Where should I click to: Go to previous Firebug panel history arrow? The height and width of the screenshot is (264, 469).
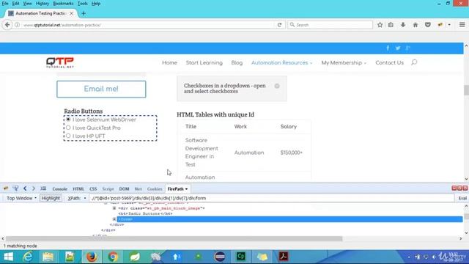coord(25,188)
